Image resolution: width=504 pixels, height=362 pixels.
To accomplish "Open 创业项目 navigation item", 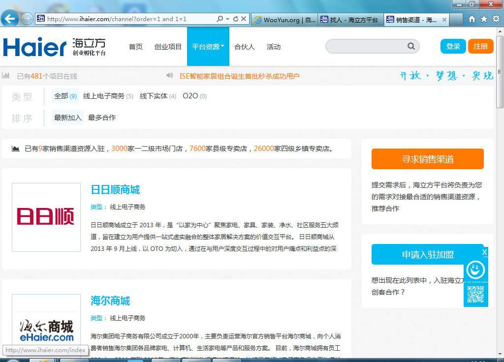I will pyautogui.click(x=168, y=47).
